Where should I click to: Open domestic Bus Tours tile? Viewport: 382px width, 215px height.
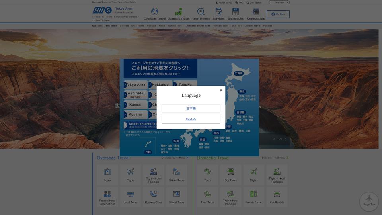[x=231, y=174]
